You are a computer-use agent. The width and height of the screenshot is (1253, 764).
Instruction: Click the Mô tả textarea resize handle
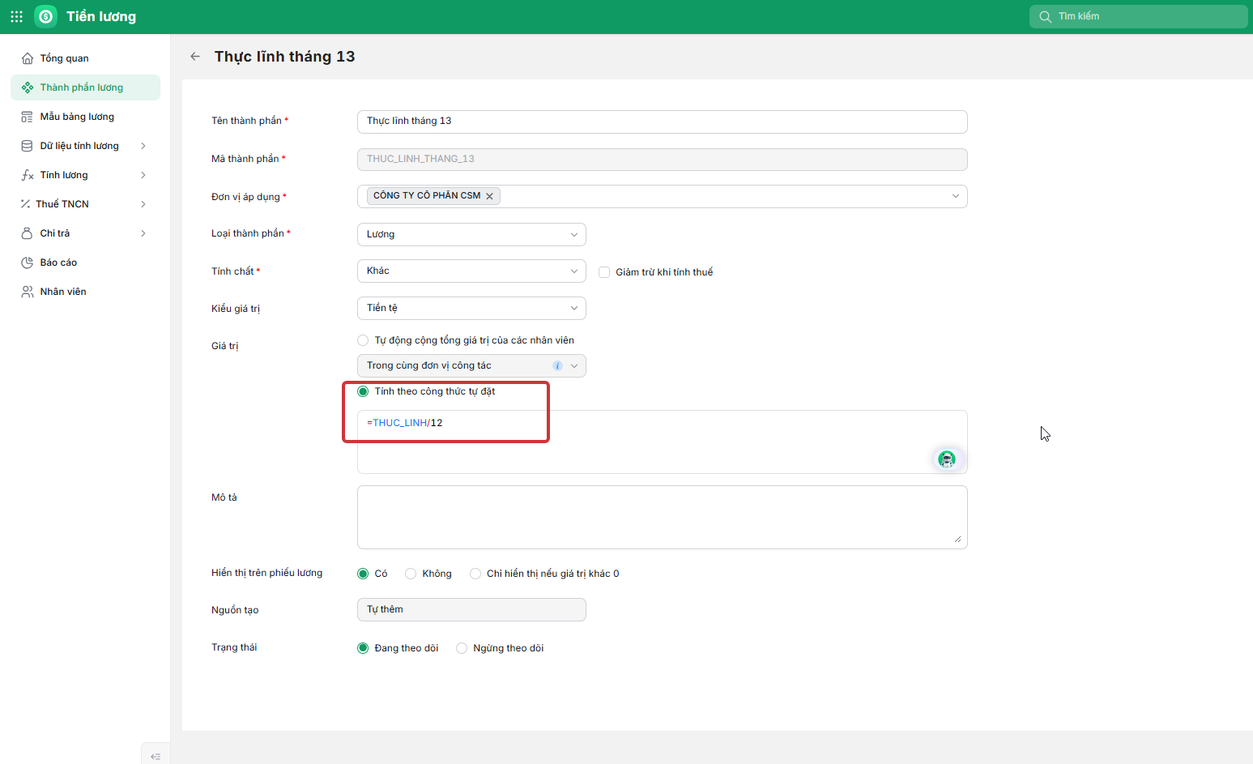[x=957, y=539]
